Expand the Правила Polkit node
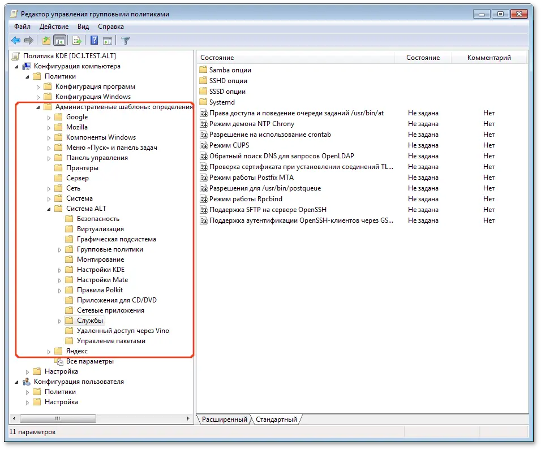Image resolution: width=541 pixels, height=450 pixels. (x=60, y=290)
